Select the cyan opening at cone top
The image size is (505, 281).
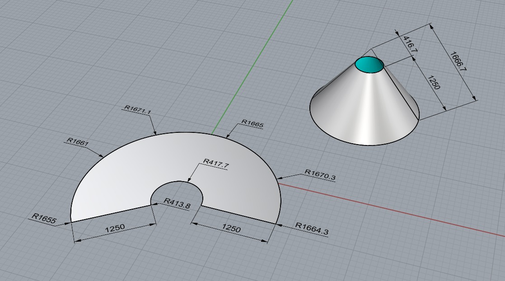pos(369,65)
